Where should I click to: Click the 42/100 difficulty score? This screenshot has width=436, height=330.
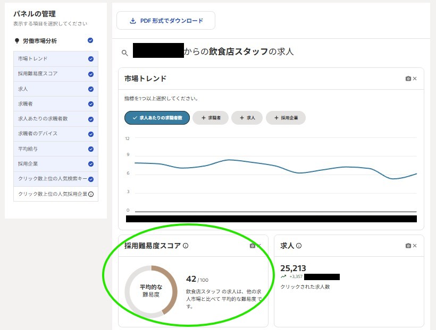click(197, 279)
